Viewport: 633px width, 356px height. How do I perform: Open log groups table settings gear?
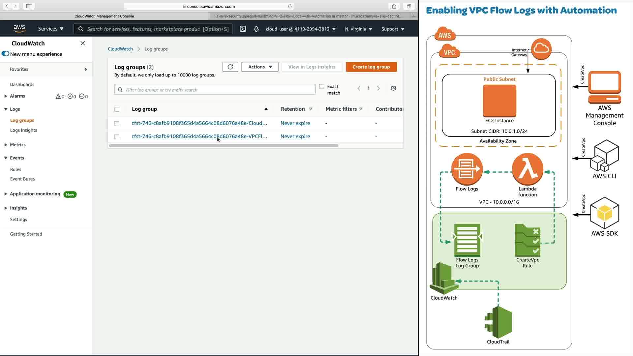tap(393, 88)
